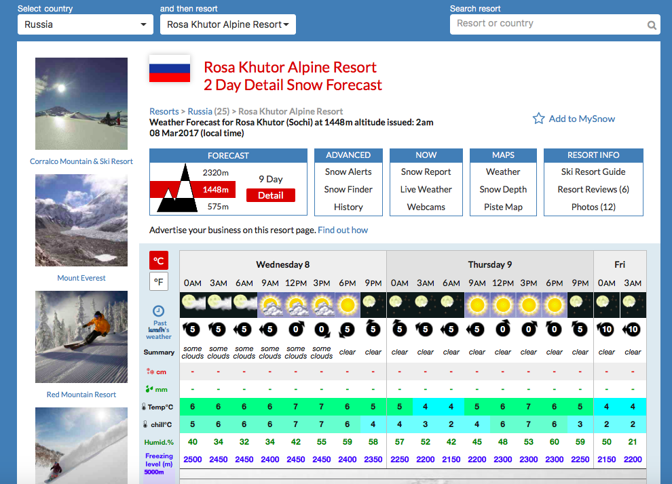The image size is (672, 484).
Task: Click the Wednesday 12PM wind speed 0 icon
Action: (296, 329)
